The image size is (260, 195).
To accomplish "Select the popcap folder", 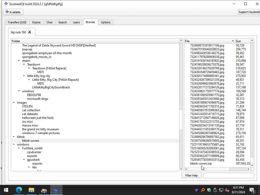I will coord(27,49).
